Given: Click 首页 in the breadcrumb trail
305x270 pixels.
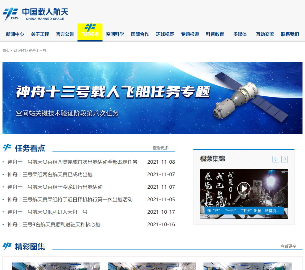Looking at the screenshot, I should click(5, 50).
